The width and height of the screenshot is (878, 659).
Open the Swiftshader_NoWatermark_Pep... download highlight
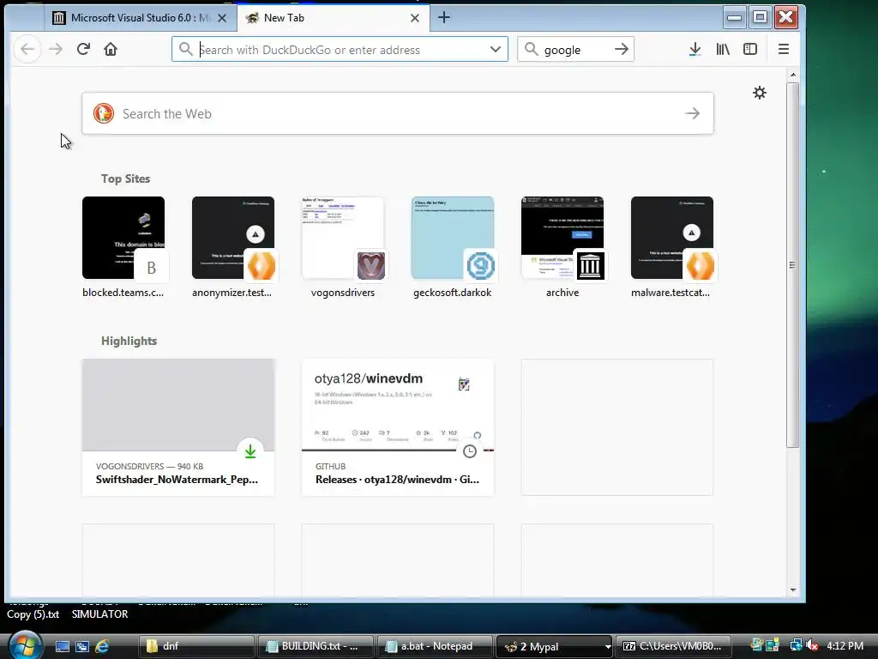coord(178,427)
